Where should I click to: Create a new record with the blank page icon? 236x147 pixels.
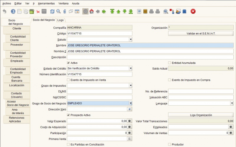coord(19,11)
